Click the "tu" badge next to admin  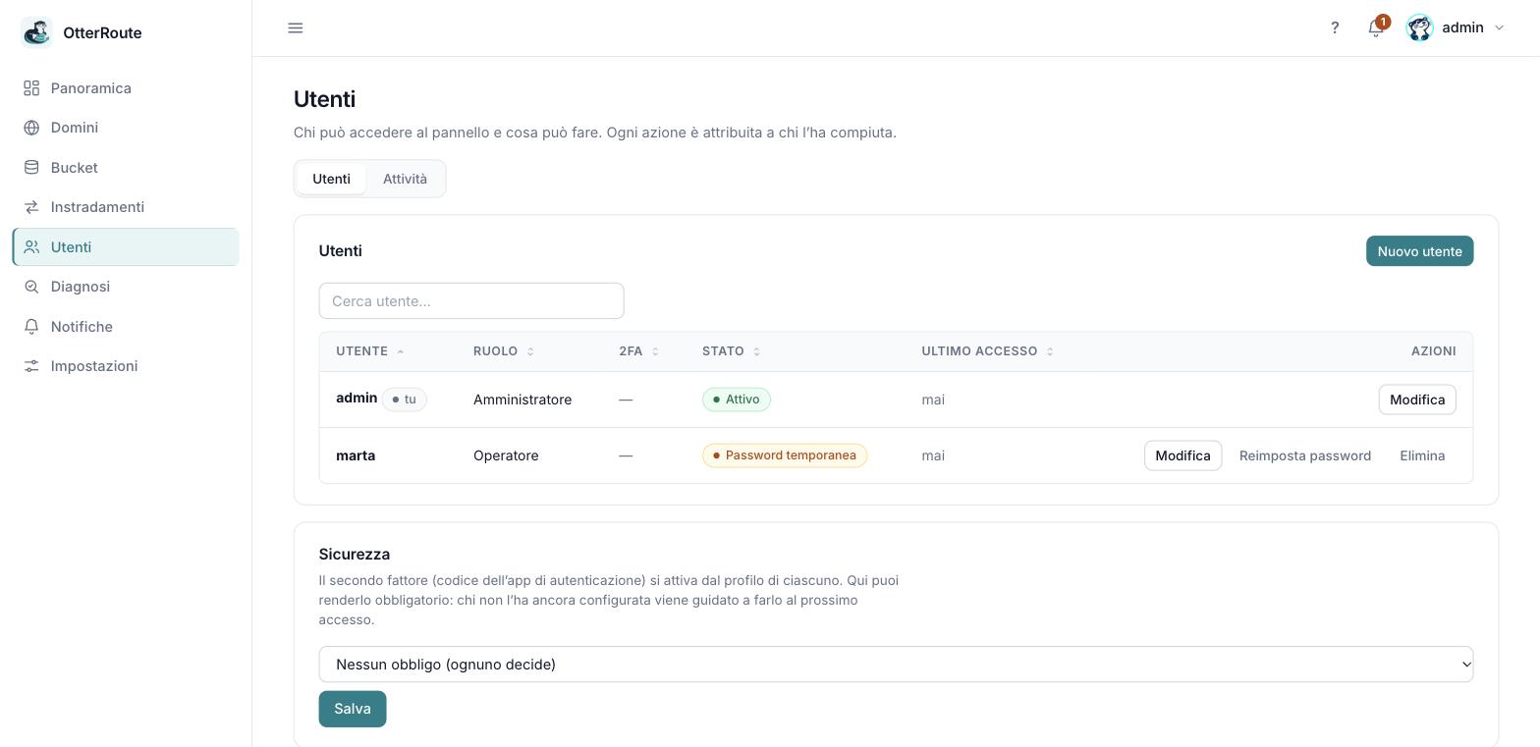pos(405,400)
